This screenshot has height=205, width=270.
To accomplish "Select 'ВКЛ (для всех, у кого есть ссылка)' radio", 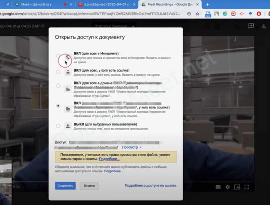I will click(58, 72).
